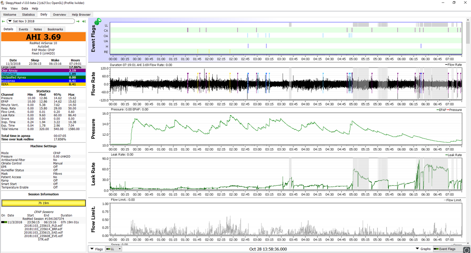The image size is (471, 253).
Task: Switch to the Statistics tab
Action: pos(29,14)
